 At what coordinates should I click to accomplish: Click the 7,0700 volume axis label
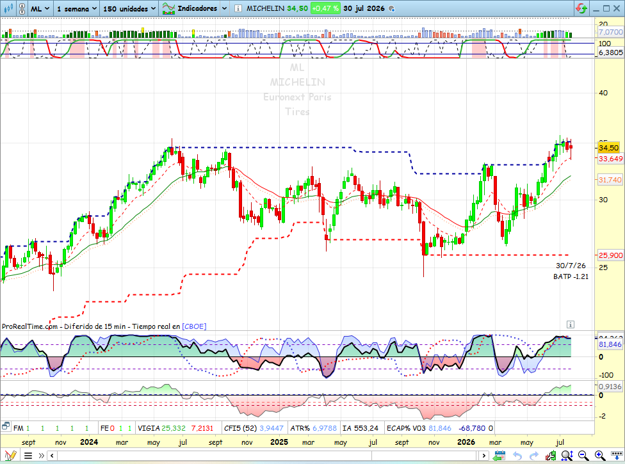pos(610,32)
